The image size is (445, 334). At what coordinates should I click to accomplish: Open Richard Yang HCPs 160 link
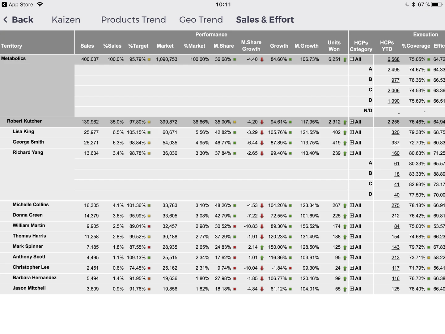pyautogui.click(x=395, y=153)
